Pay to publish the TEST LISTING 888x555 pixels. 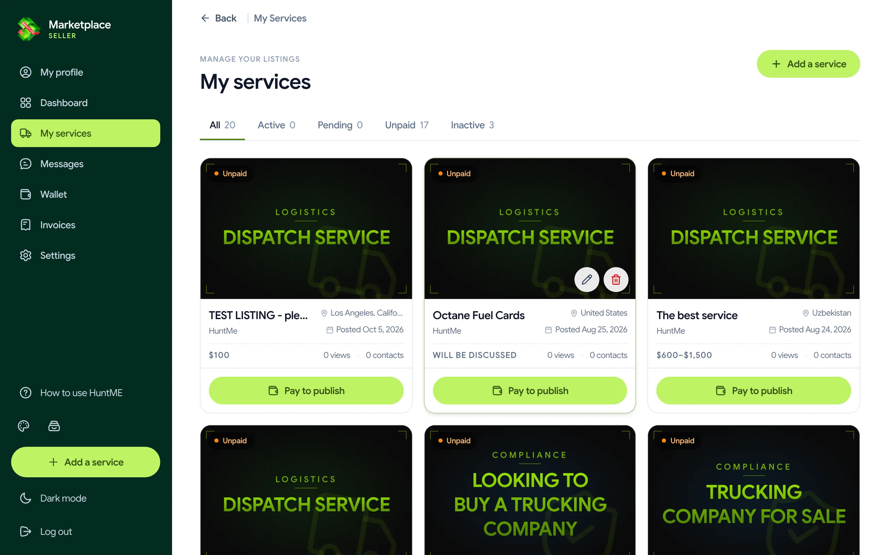[306, 391]
